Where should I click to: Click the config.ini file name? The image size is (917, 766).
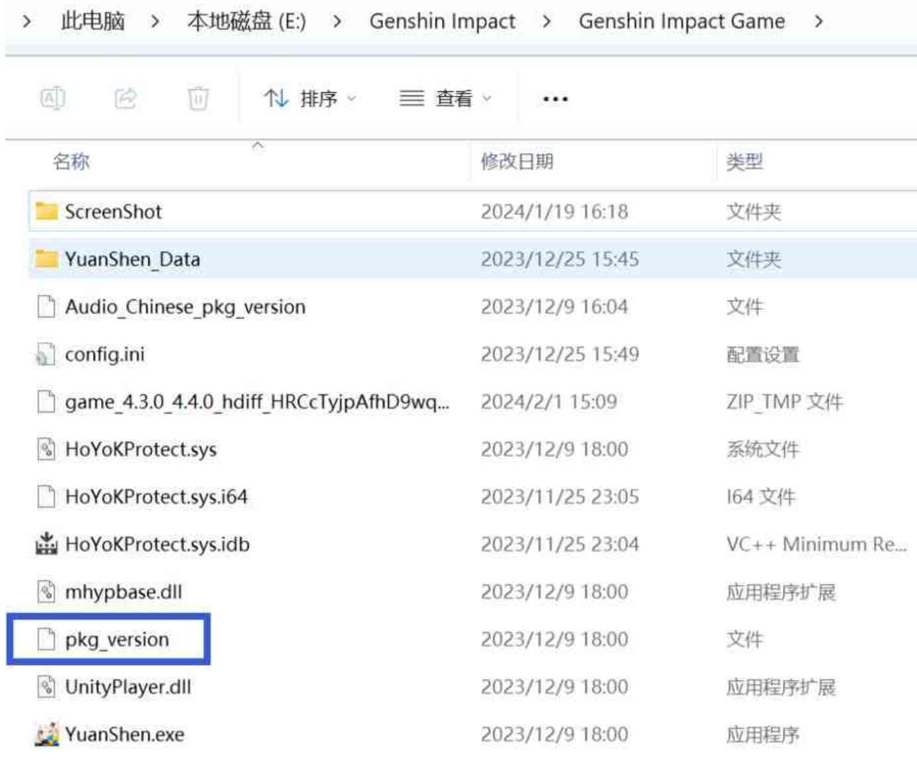(104, 355)
